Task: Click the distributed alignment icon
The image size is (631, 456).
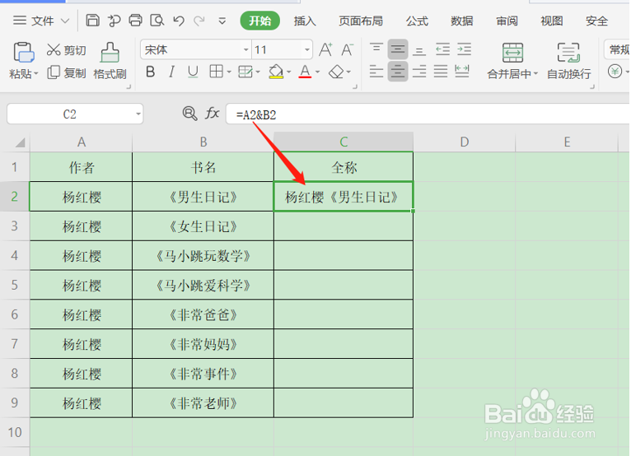Action: [x=461, y=72]
